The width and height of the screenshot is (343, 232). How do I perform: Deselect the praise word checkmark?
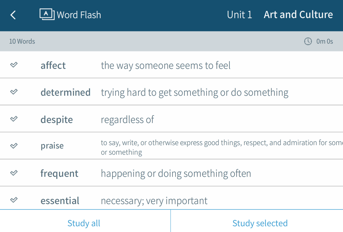14,146
